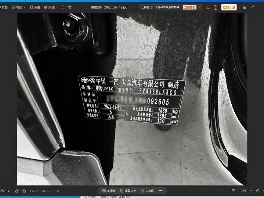Click the promo text 让销量飞！大促AI图片素材神器
264x198 pixels.
pos(160,7)
